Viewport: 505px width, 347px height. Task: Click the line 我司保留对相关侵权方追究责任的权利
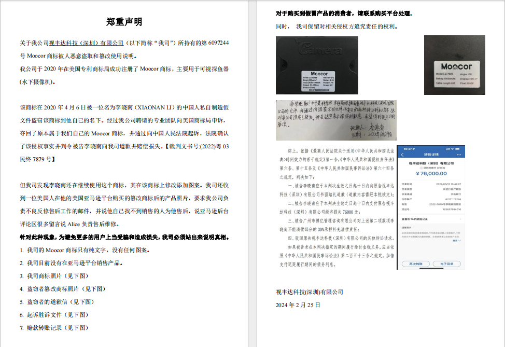click(x=336, y=26)
